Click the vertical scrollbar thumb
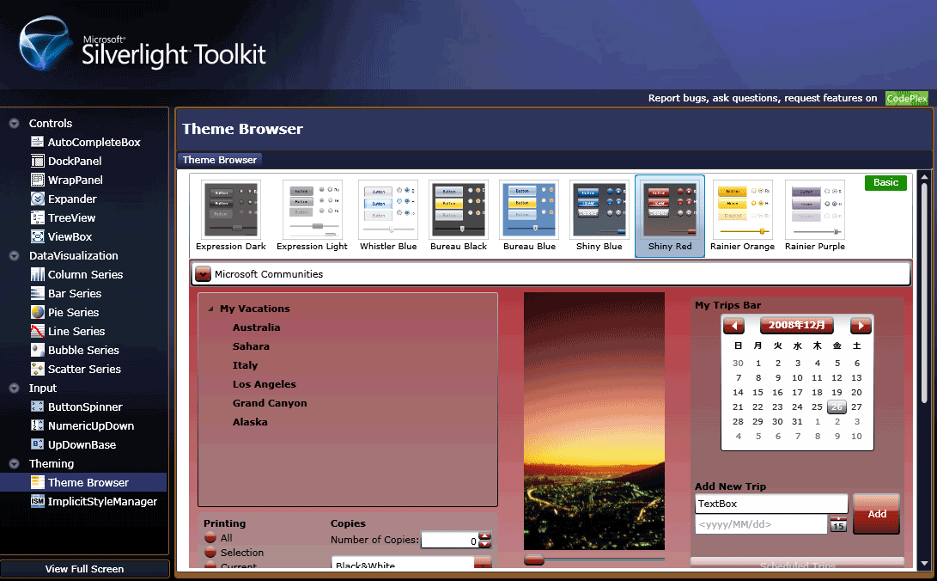 pyautogui.click(x=924, y=293)
